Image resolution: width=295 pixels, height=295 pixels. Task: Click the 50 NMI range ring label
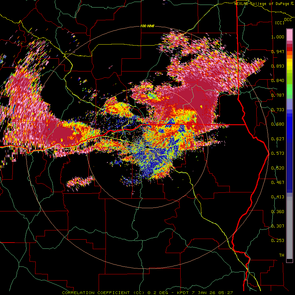pos(147,87)
